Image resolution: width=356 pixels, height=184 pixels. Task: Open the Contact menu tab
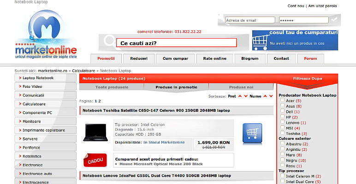[281, 58]
